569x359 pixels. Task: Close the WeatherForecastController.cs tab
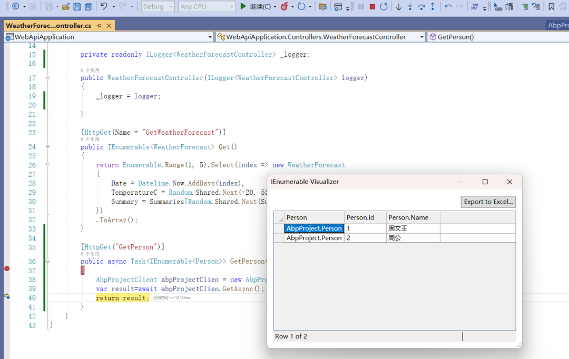109,26
